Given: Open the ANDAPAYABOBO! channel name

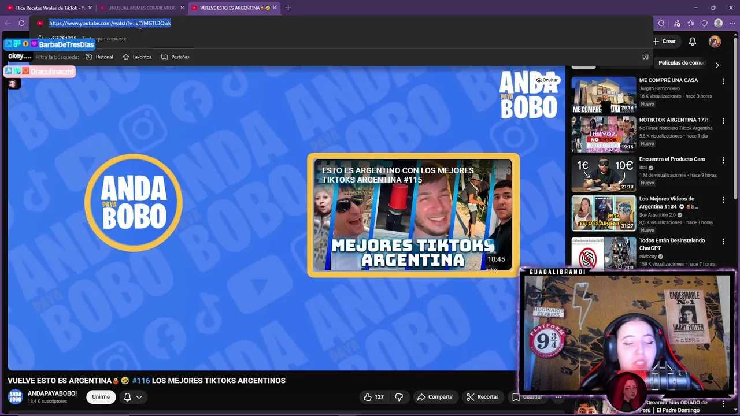Looking at the screenshot, I should (52, 393).
